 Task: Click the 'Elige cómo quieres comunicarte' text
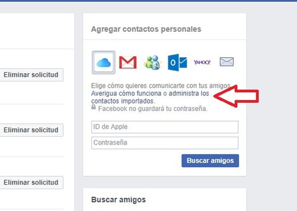(x=161, y=85)
